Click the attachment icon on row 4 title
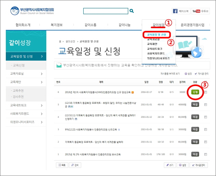The height and width of the screenshot is (176, 216). pos(76,119)
